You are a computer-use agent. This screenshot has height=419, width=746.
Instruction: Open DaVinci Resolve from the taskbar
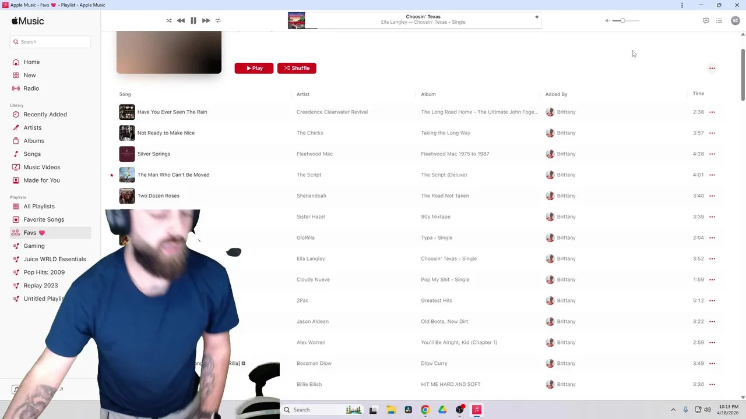408,410
